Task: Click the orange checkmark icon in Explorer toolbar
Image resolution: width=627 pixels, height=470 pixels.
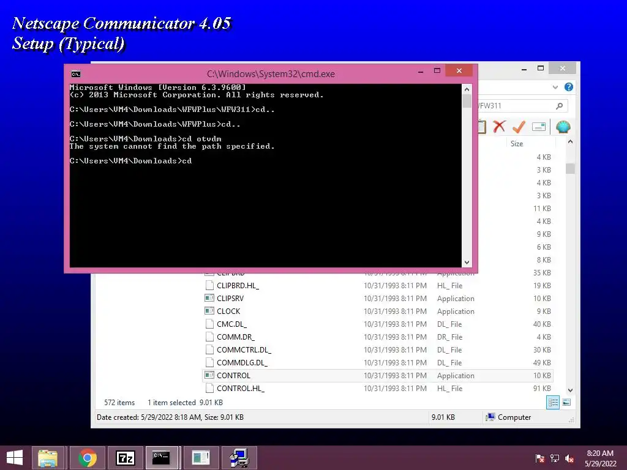Action: tap(519, 127)
